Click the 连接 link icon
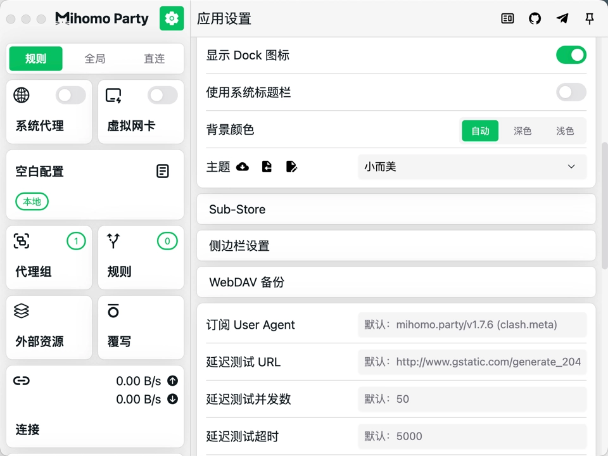This screenshot has height=456, width=608. 22,381
